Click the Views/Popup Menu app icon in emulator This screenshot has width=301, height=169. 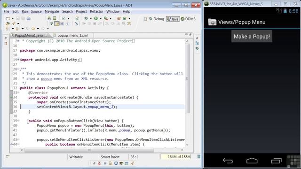pos(212,22)
